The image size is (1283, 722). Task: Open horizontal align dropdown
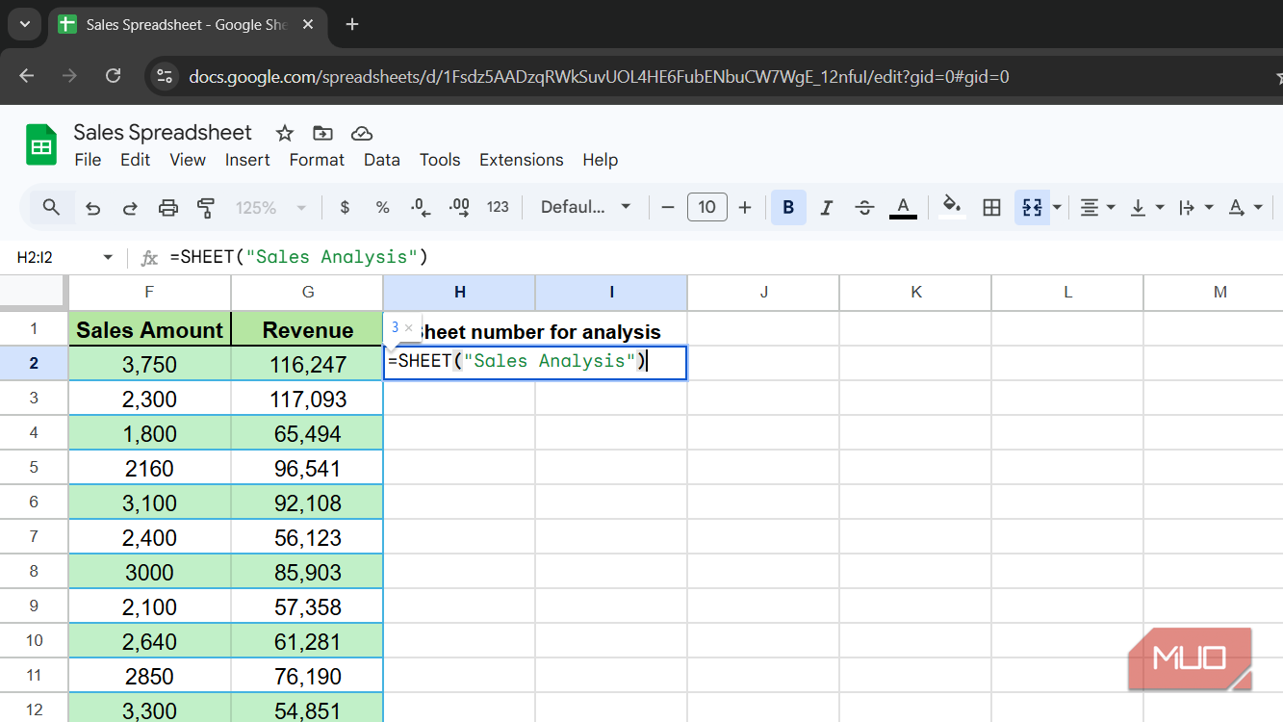click(x=1097, y=207)
